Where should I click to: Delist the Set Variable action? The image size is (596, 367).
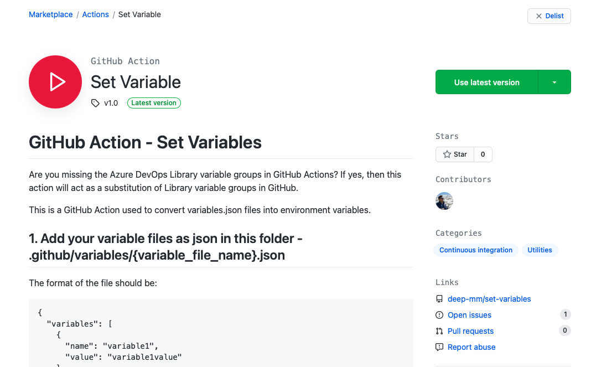(x=549, y=15)
